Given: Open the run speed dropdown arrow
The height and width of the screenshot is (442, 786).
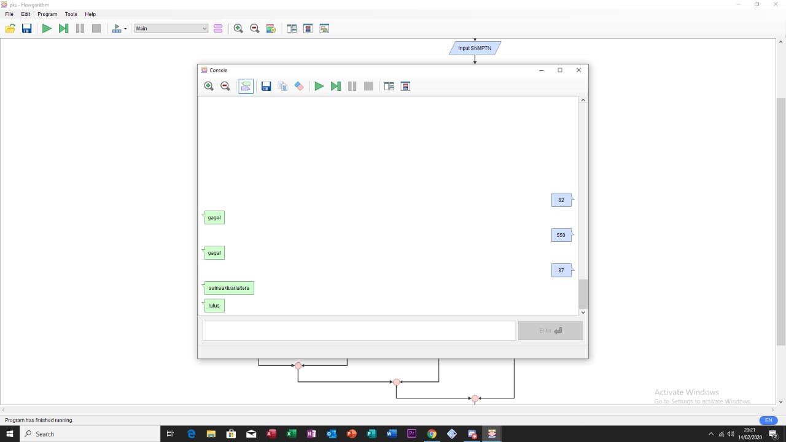Looking at the screenshot, I should pyautogui.click(x=125, y=29).
